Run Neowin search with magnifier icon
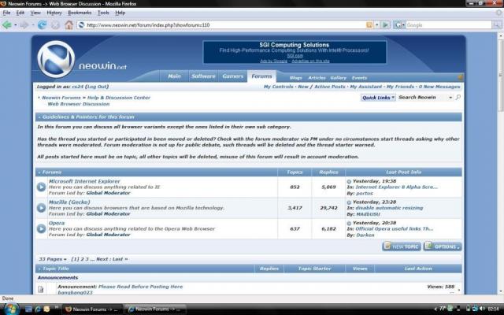The height and width of the screenshot is (315, 504). point(458,97)
